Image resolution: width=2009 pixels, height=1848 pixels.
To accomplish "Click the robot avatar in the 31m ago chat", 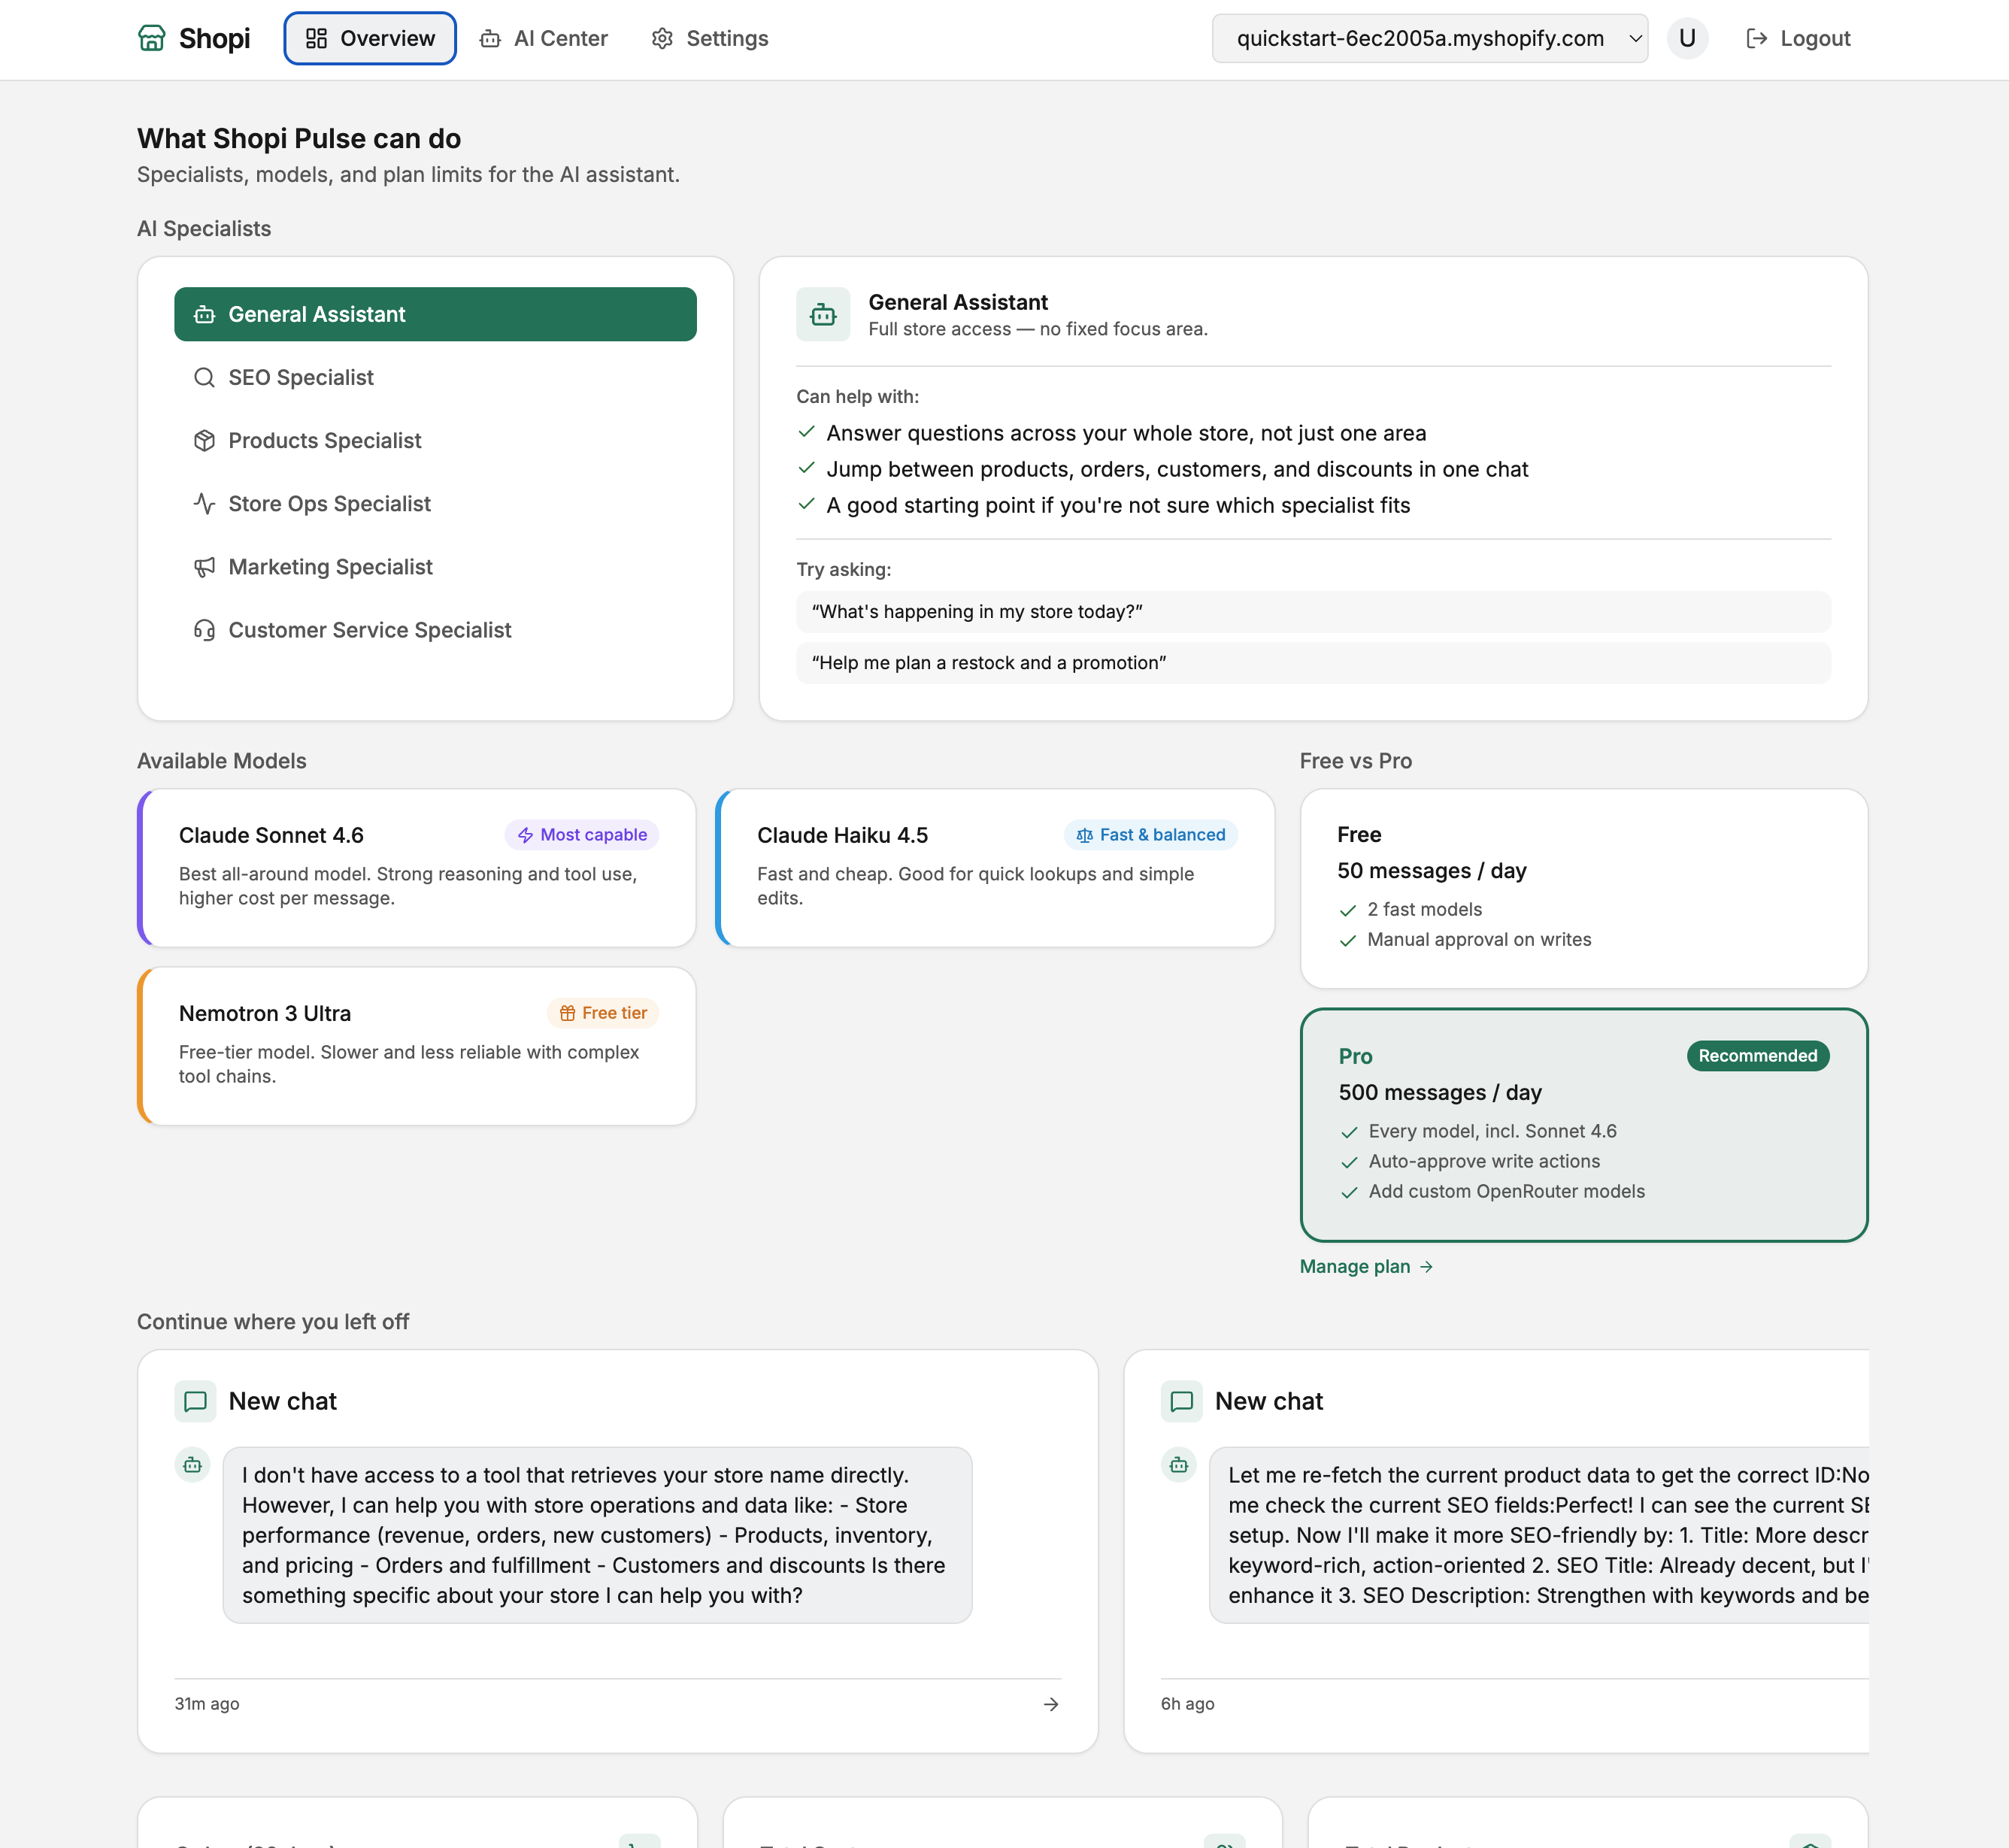I will pyautogui.click(x=192, y=1464).
